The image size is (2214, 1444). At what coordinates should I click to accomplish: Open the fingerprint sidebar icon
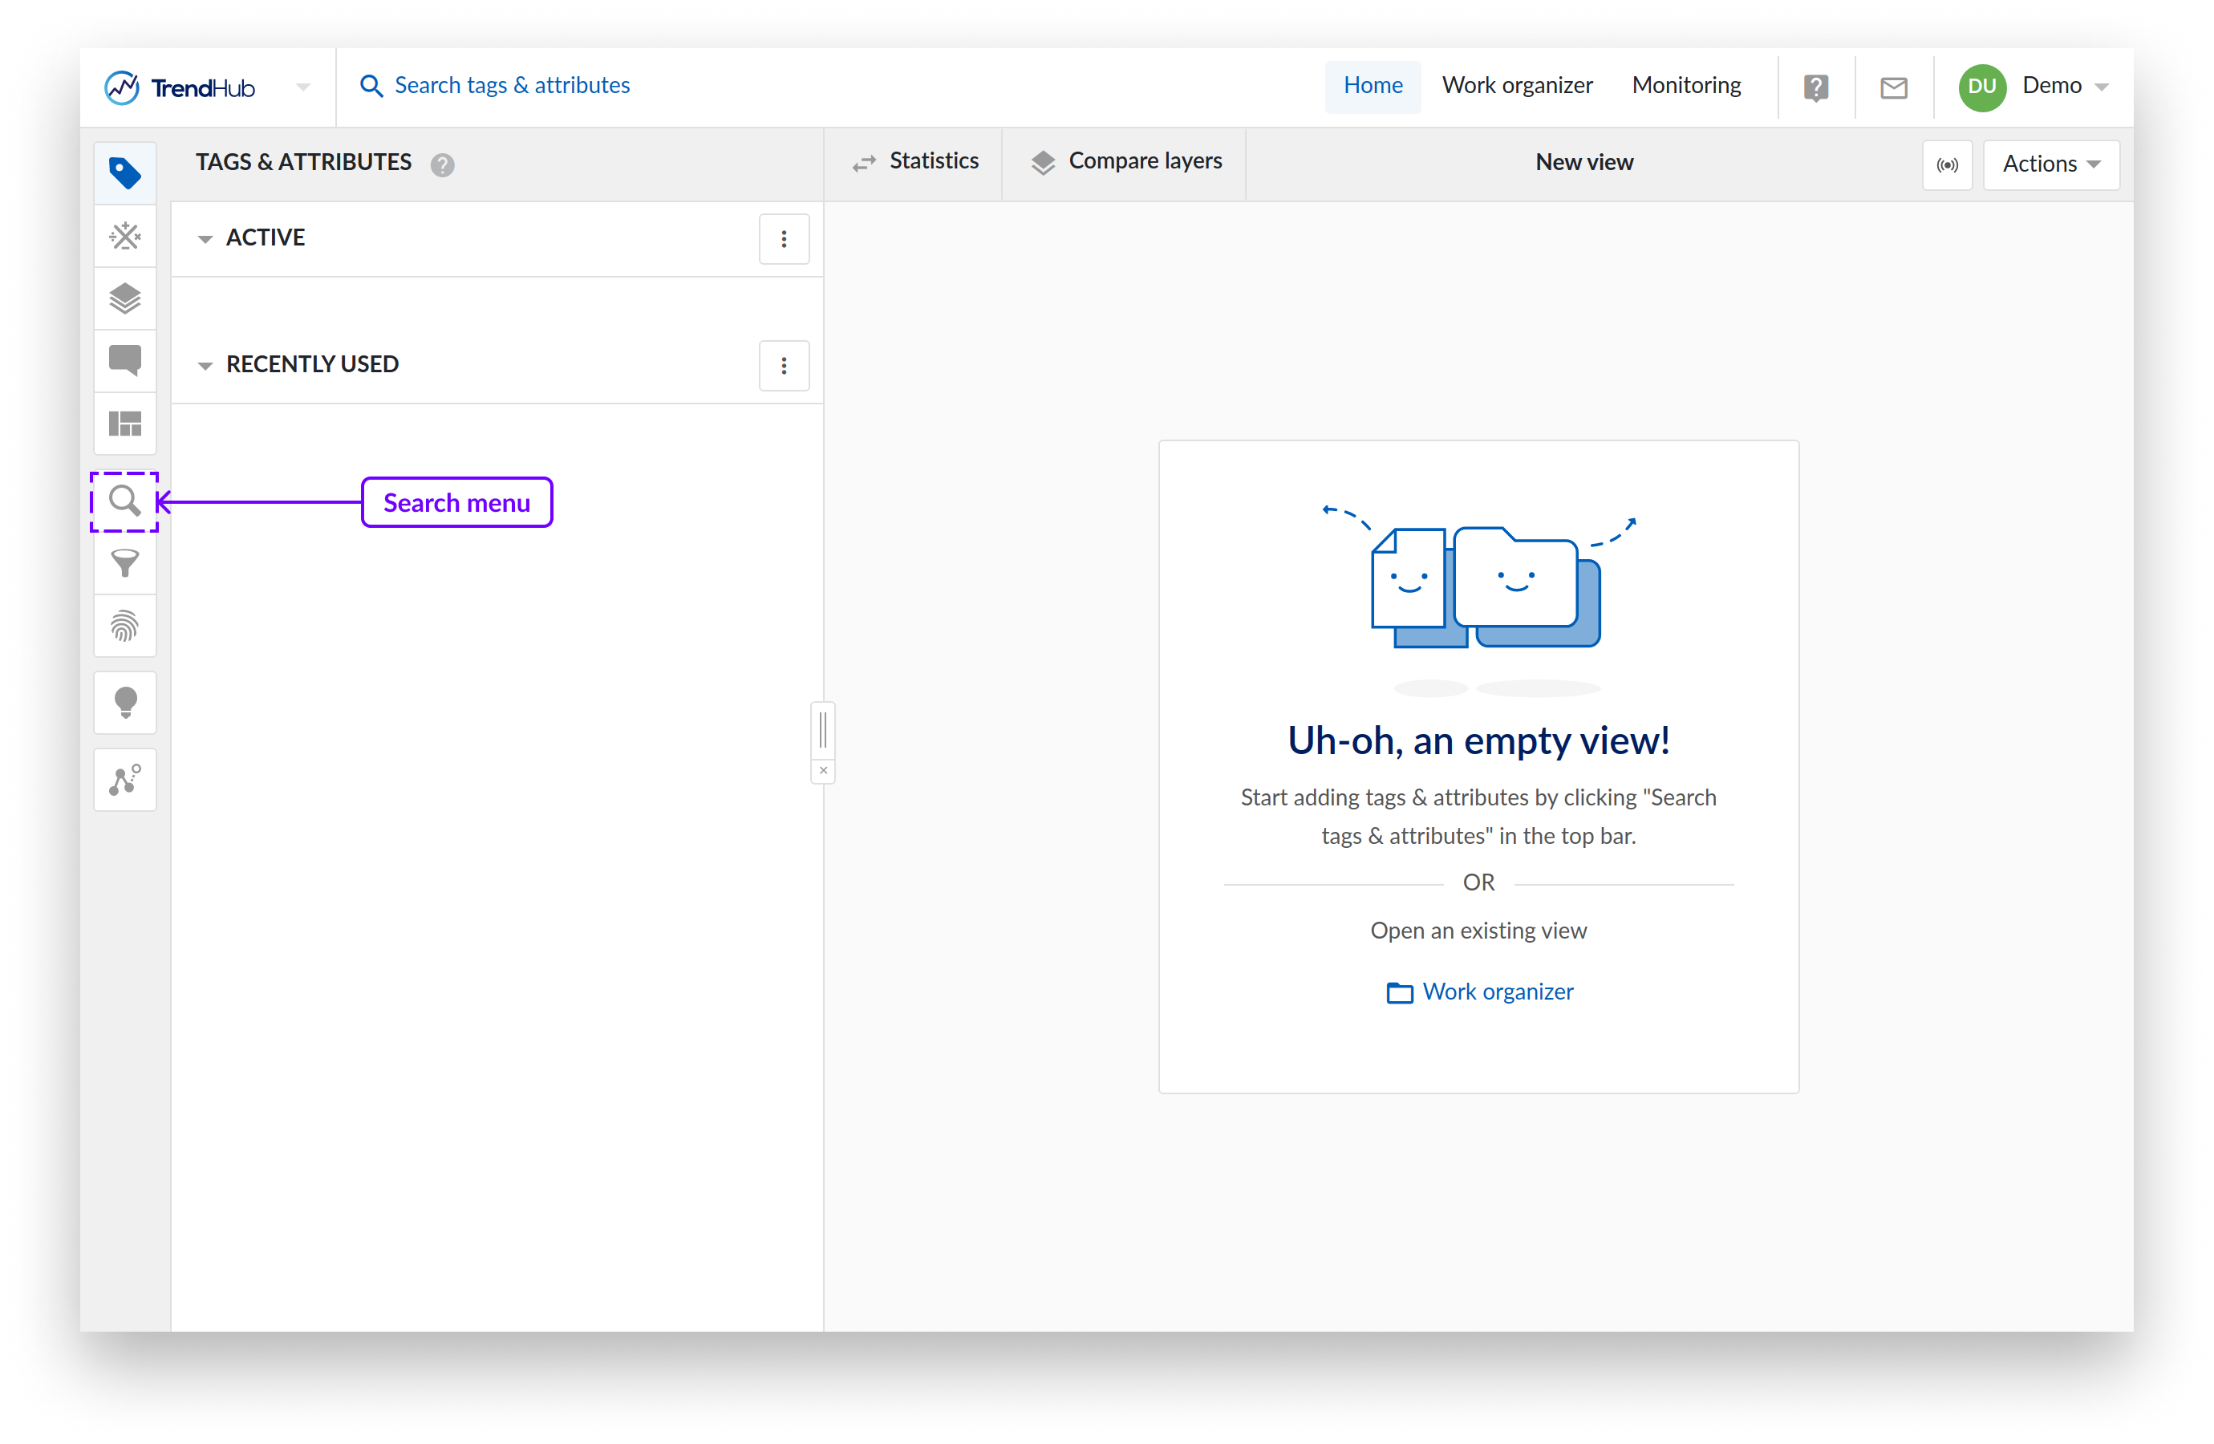124,627
